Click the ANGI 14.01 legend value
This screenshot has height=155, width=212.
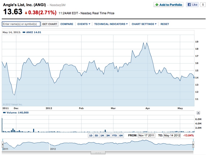pos(34,32)
